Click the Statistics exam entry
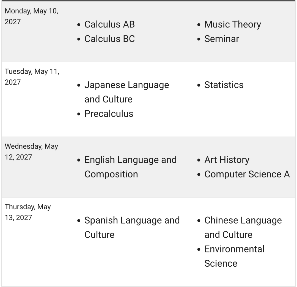 point(224,85)
